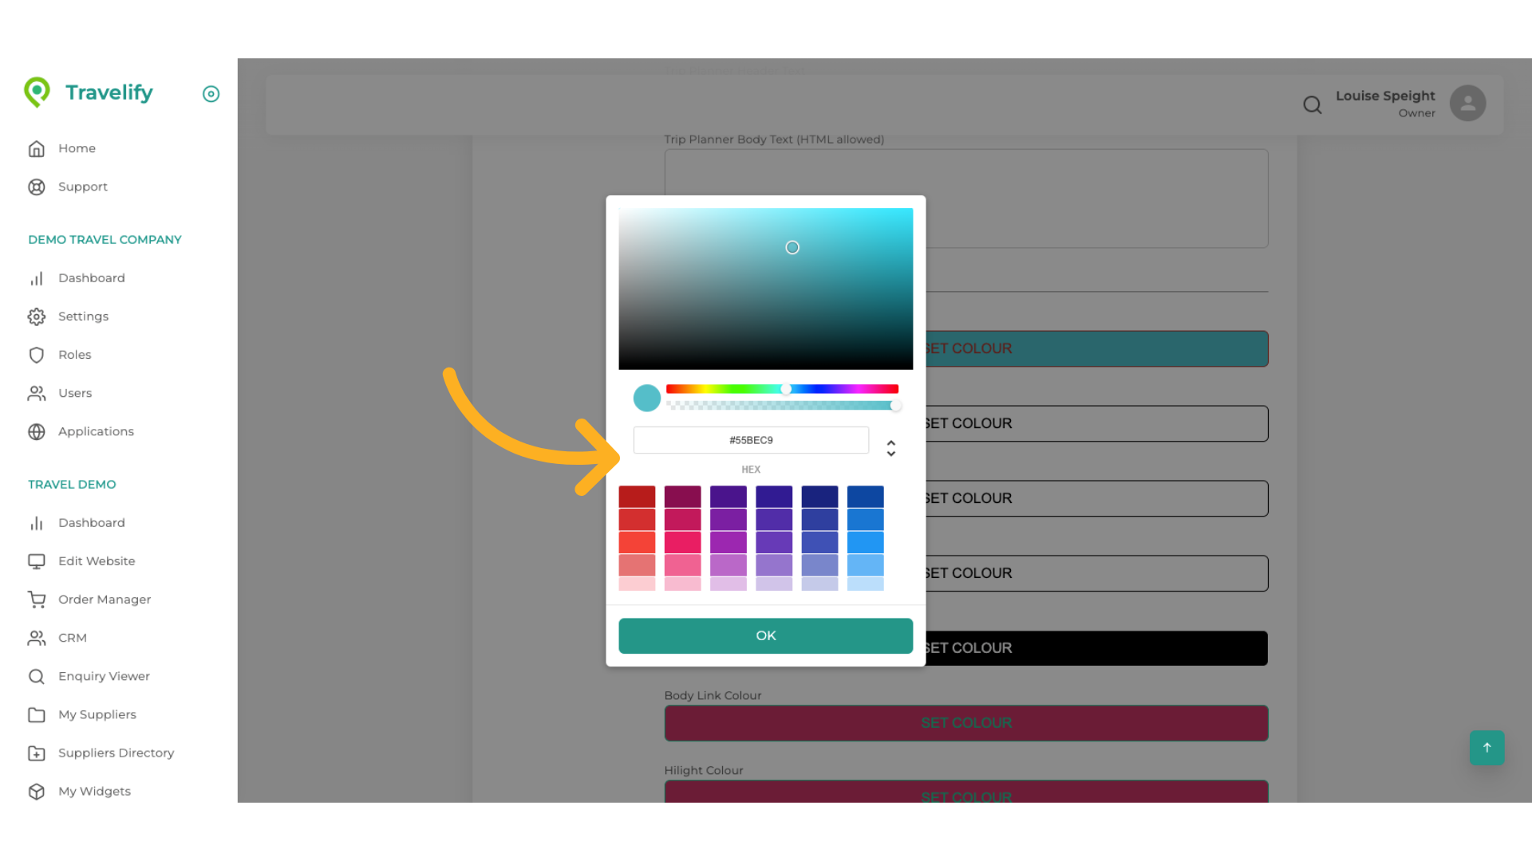1532x861 pixels.
Task: Open the Suppliers Directory
Action: 116,753
